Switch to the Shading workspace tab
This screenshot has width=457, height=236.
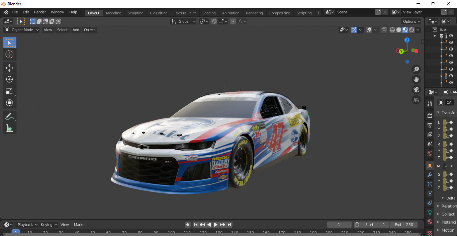pyautogui.click(x=209, y=13)
